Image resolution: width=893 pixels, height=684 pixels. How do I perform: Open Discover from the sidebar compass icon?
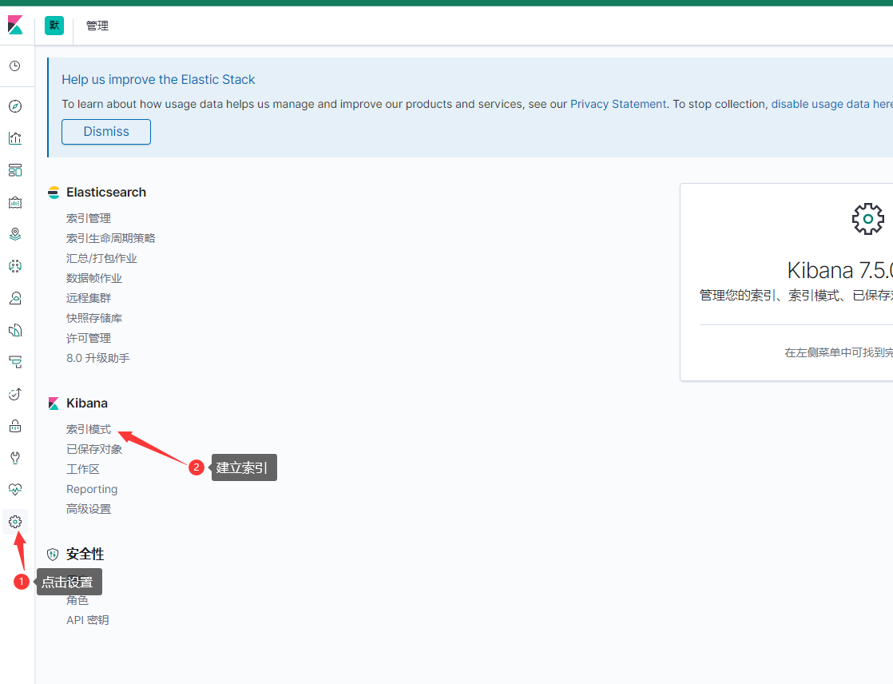tap(15, 106)
